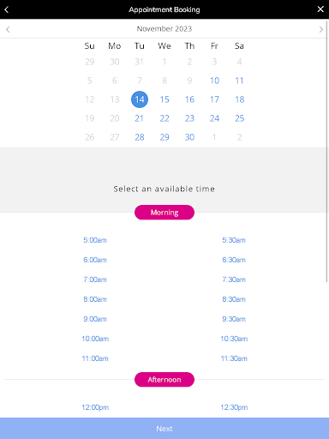This screenshot has width=329, height=439.
Task: Choose the 10:00am appointment time
Action: (x=95, y=339)
